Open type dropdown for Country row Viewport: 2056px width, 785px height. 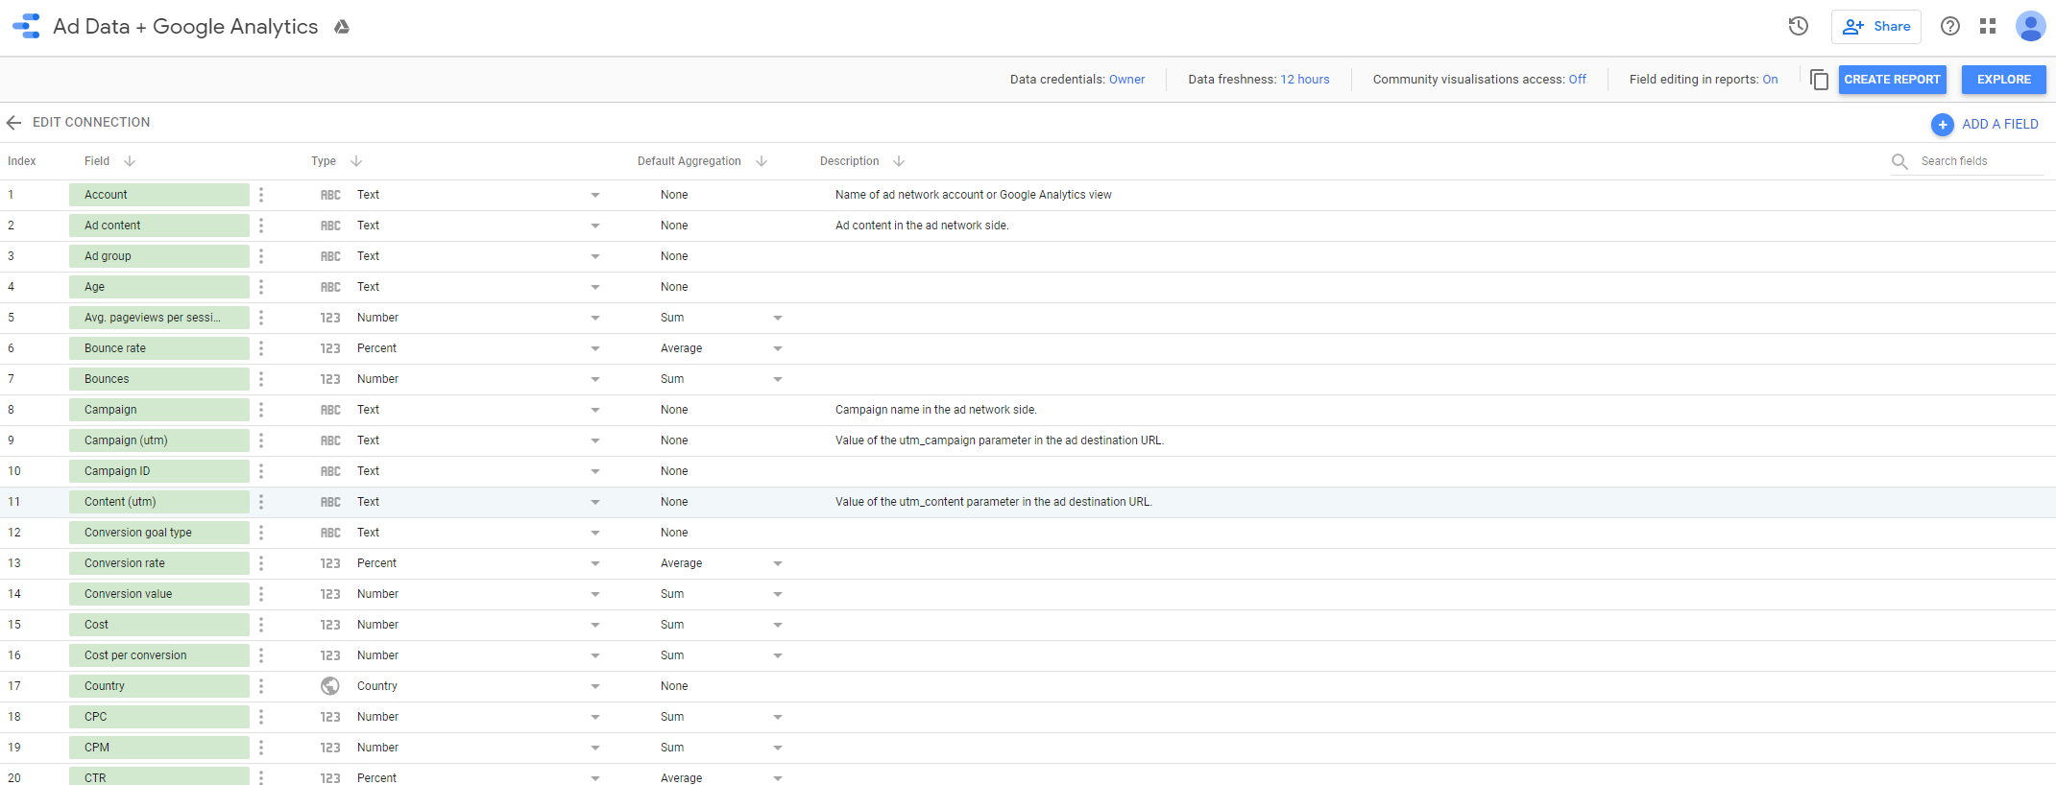coord(595,686)
